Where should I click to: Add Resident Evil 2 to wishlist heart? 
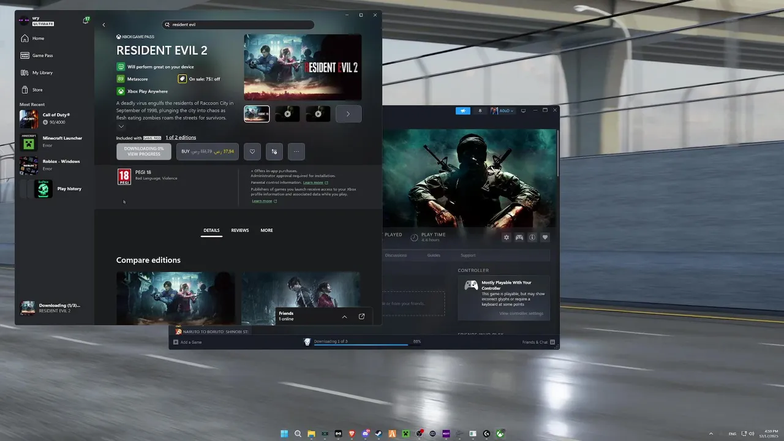pos(252,151)
